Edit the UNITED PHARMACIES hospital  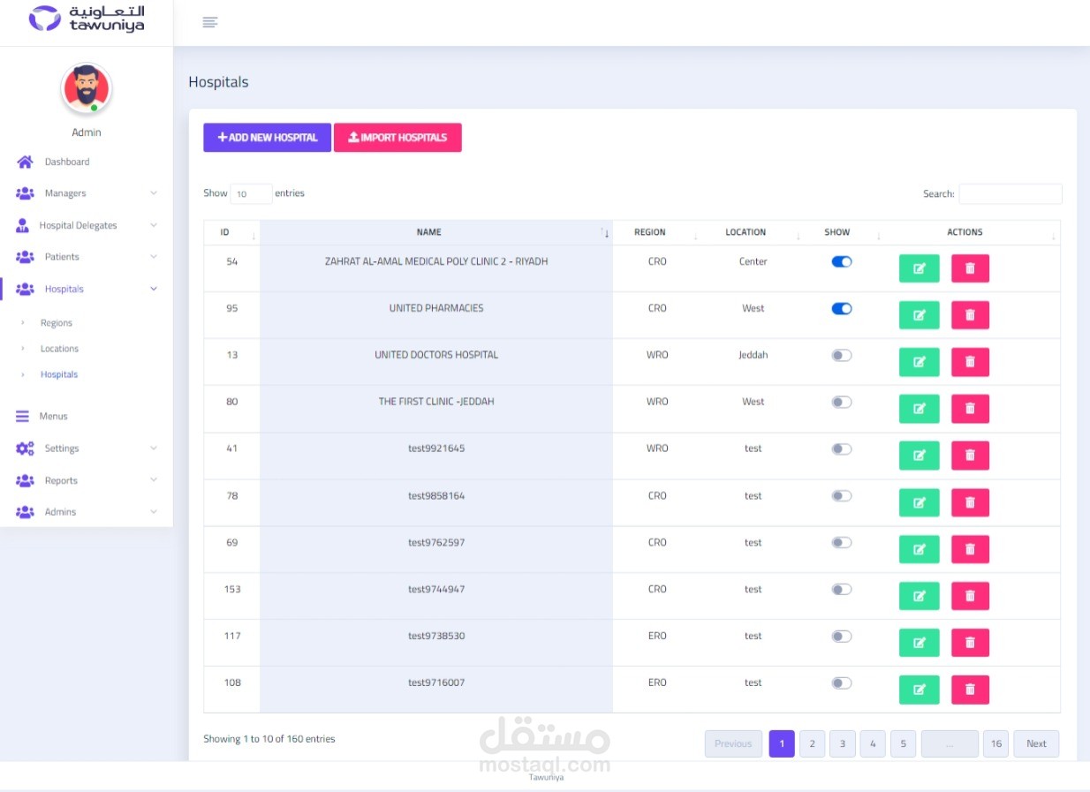pyautogui.click(x=919, y=315)
